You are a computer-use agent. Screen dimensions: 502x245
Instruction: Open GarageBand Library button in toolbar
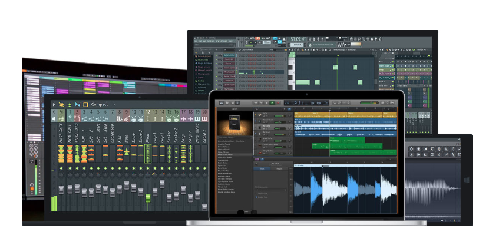click(221, 103)
